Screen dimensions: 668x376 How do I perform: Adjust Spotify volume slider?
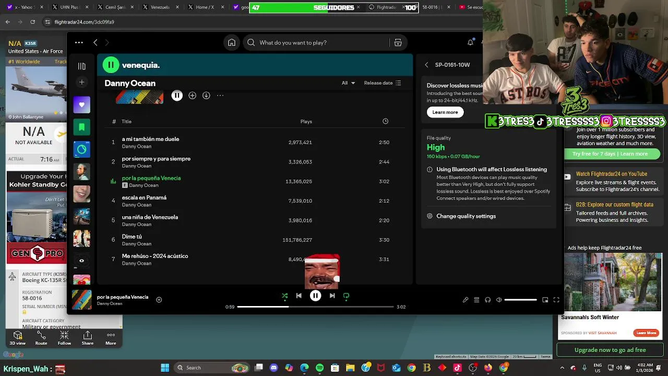pos(520,300)
